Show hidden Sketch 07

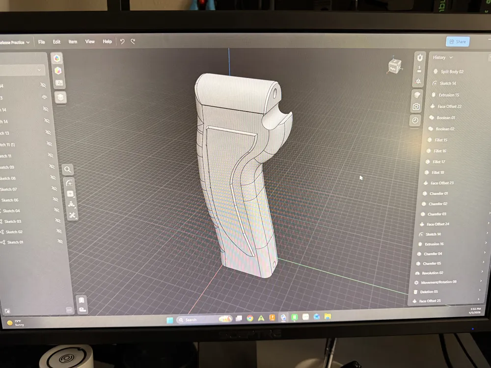[x=54, y=188]
